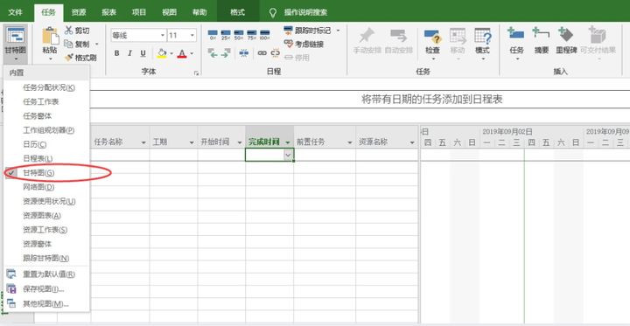Image resolution: width=630 pixels, height=326 pixels.
Task: Click the Link tasks chain icon
Action: tap(262, 53)
